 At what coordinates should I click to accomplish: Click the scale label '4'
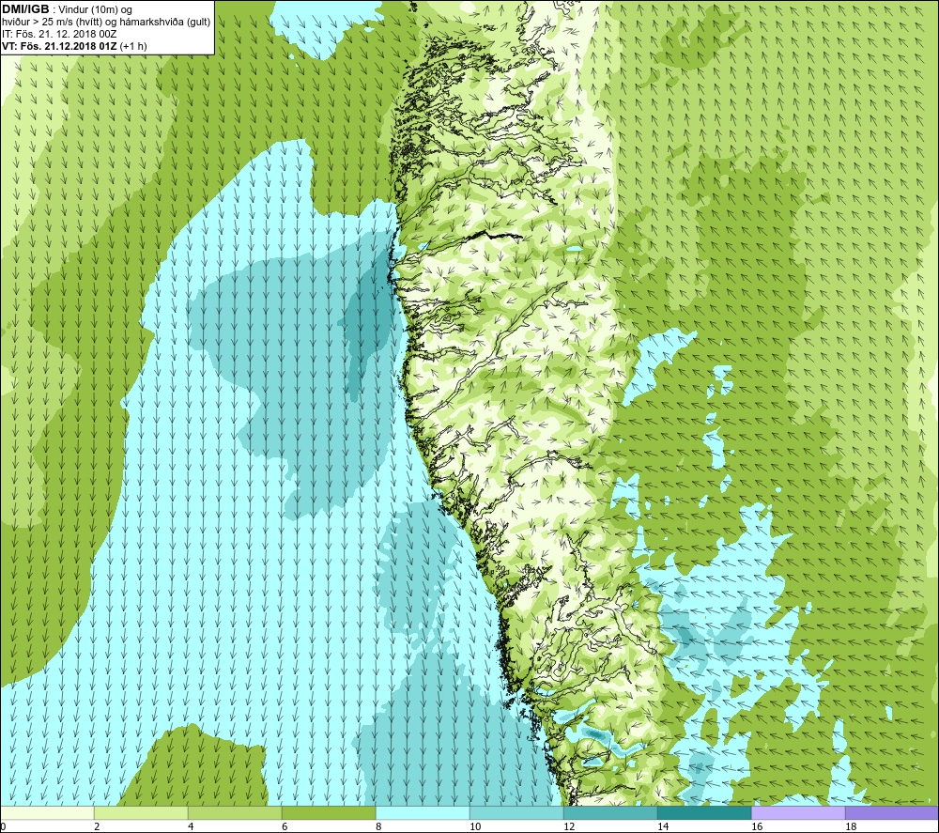point(191,826)
